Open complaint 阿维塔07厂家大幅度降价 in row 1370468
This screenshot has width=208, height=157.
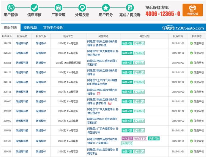[103, 53]
